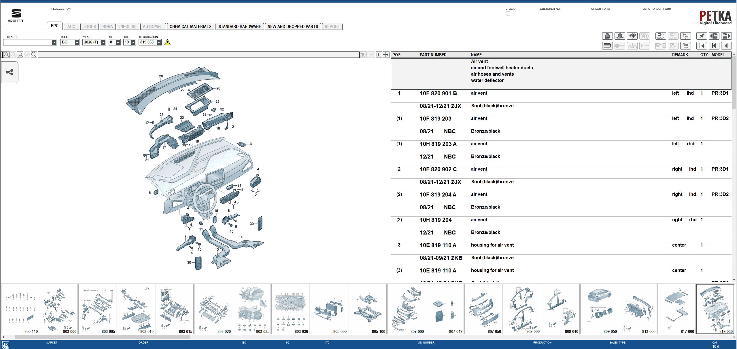
Task: Tick the STOCK checkbox
Action: (508, 14)
